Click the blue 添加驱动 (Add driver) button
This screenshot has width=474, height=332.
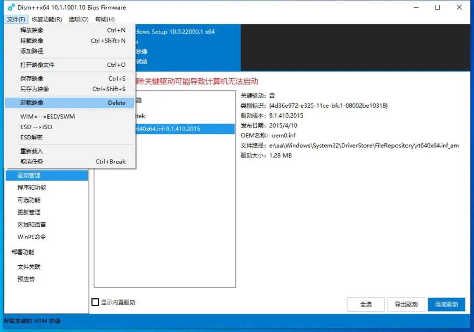[x=446, y=304]
